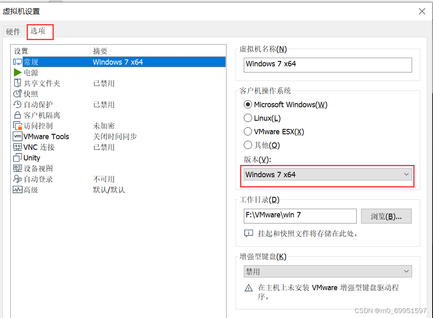Select the 常规 settings row
433x318 pixels.
119,62
